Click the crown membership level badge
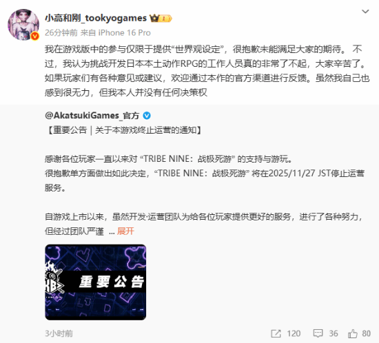Viewport: 379px width, 343px height. tap(161, 19)
